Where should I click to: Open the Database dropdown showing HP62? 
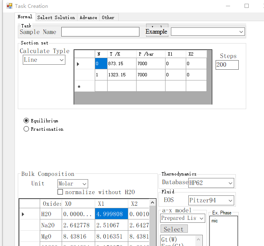(x=211, y=183)
